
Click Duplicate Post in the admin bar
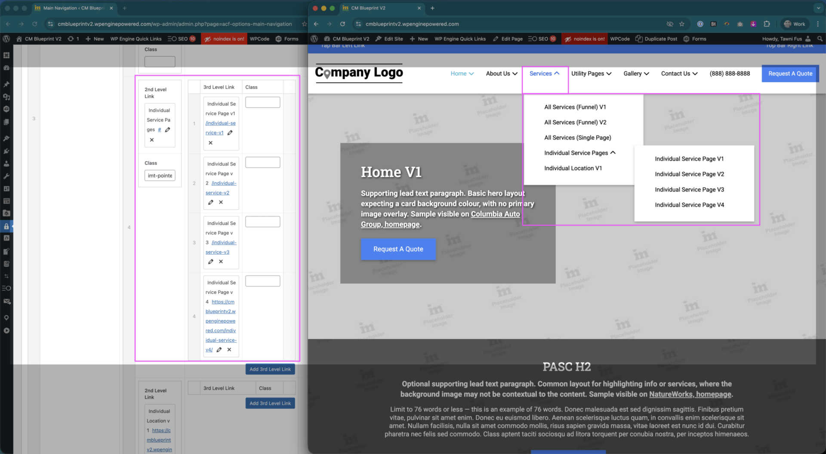[x=656, y=39]
